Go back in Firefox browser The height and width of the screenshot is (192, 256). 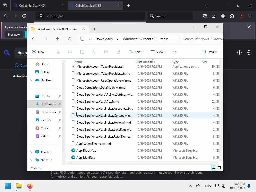tap(6, 16)
